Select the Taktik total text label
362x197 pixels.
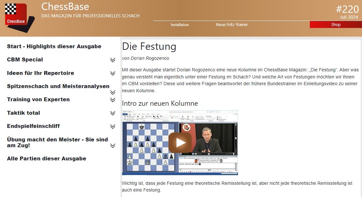tap(24, 113)
